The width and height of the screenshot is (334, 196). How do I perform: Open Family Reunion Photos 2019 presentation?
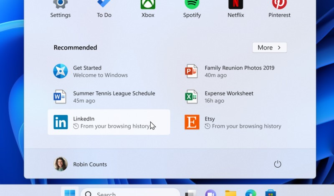pyautogui.click(x=240, y=71)
